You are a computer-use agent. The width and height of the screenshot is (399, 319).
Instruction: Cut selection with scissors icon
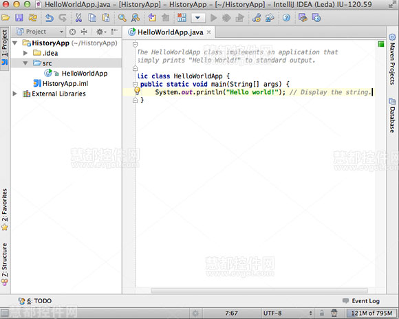click(78, 18)
